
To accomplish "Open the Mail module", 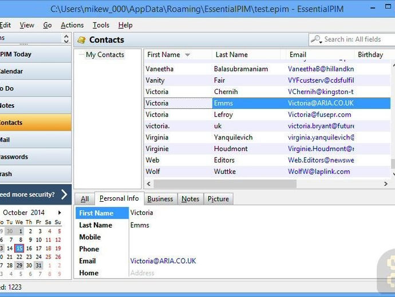I will (35, 139).
